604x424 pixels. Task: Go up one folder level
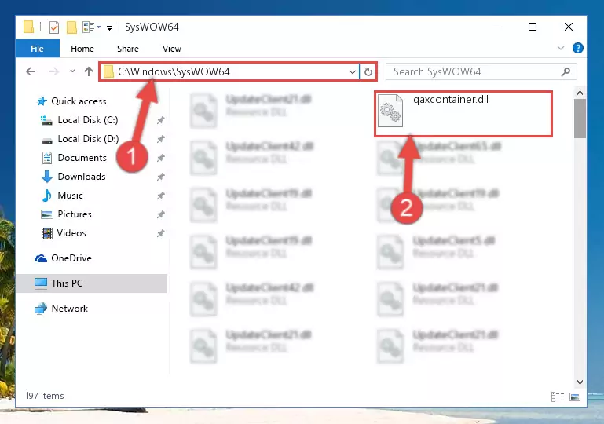(89, 71)
